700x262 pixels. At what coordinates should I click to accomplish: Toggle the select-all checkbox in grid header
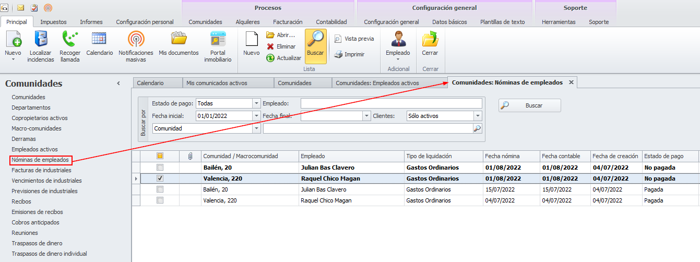160,156
